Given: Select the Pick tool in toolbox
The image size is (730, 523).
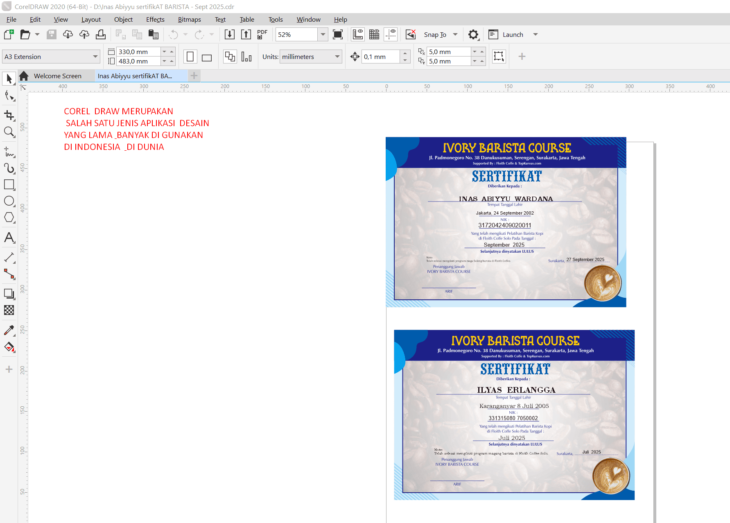Looking at the screenshot, I should tap(9, 78).
